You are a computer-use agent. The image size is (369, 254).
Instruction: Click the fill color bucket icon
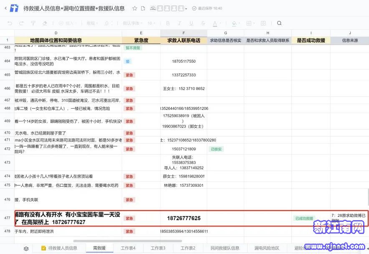tap(234, 23)
